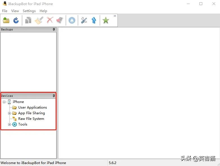This screenshot has width=220, height=166.
Task: Click the blue round eject icon
Action: click(x=72, y=20)
